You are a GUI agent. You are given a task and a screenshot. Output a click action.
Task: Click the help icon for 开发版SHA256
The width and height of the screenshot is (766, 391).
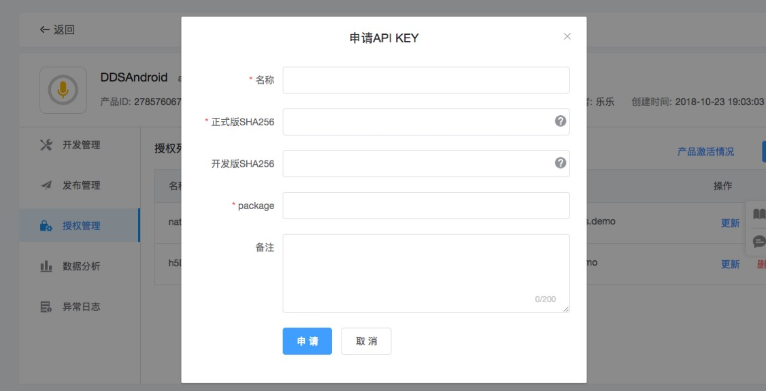click(560, 163)
